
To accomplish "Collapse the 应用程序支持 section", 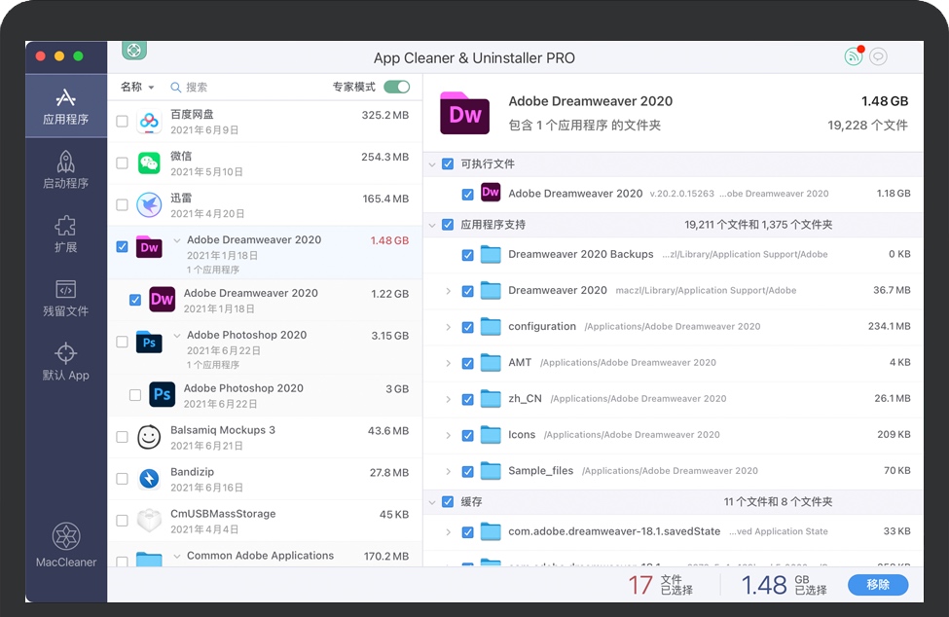I will coord(432,225).
